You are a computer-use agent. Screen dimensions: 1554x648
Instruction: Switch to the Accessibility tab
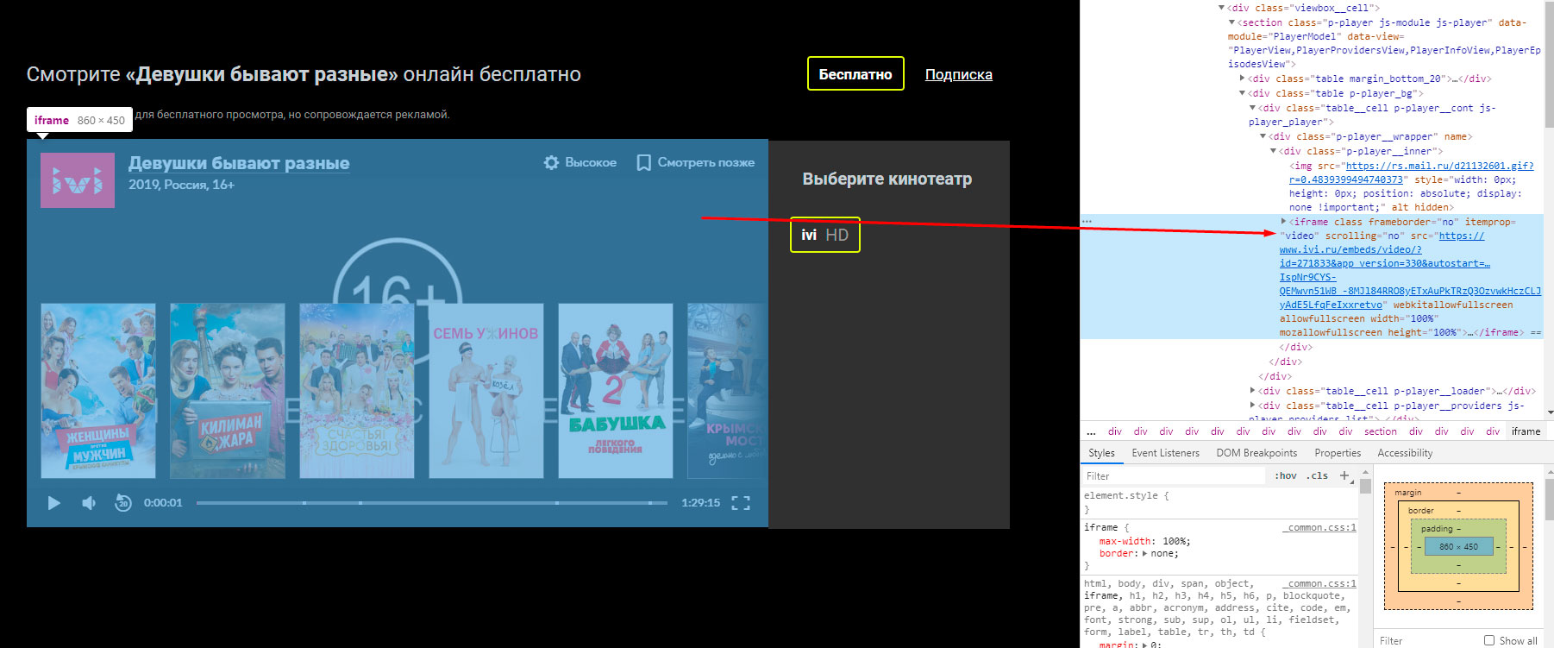click(x=1405, y=453)
